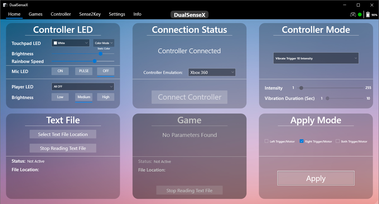Click the green connection status indicator

tap(360, 14)
